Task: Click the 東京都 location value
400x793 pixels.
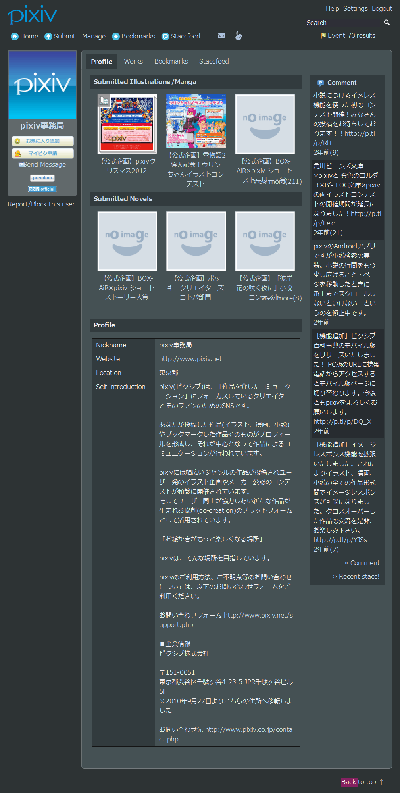Action: (169, 373)
